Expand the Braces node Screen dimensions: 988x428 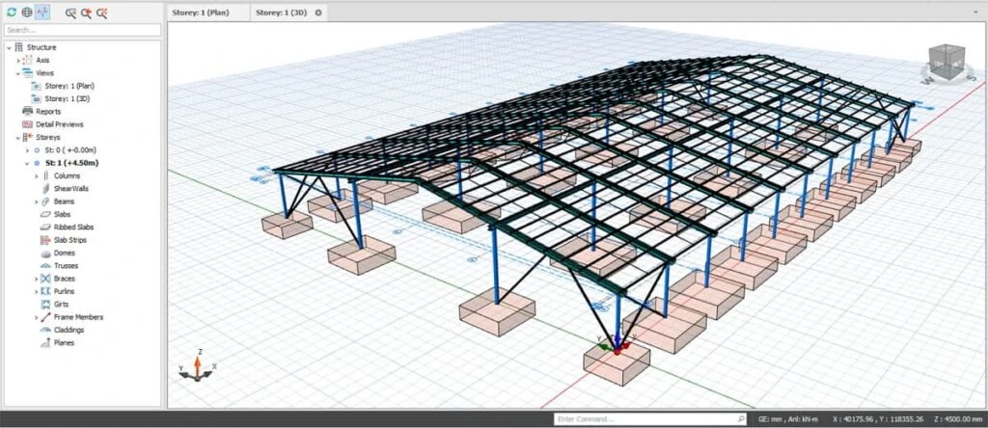[36, 279]
